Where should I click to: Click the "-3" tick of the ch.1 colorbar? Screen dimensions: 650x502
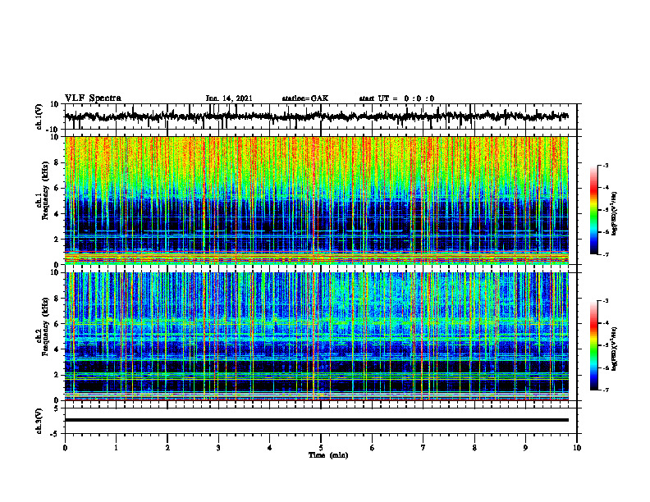(x=604, y=165)
